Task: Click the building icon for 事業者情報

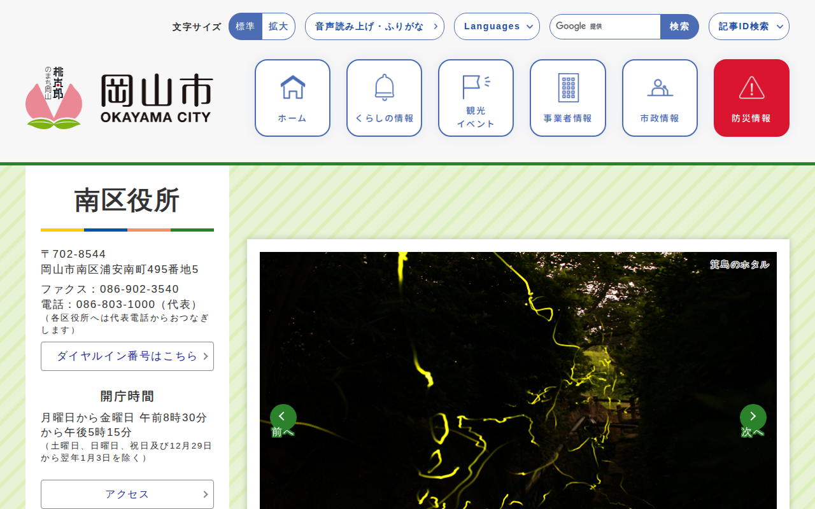Action: click(569, 87)
